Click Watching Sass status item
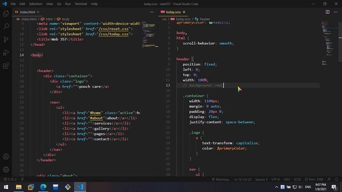Image resolution: width=342 pixels, height=192 pixels. [221, 179]
